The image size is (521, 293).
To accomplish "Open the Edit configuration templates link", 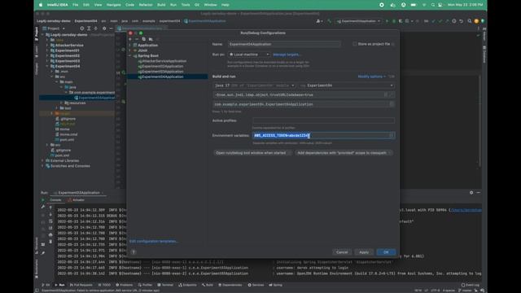I will coord(153,241).
